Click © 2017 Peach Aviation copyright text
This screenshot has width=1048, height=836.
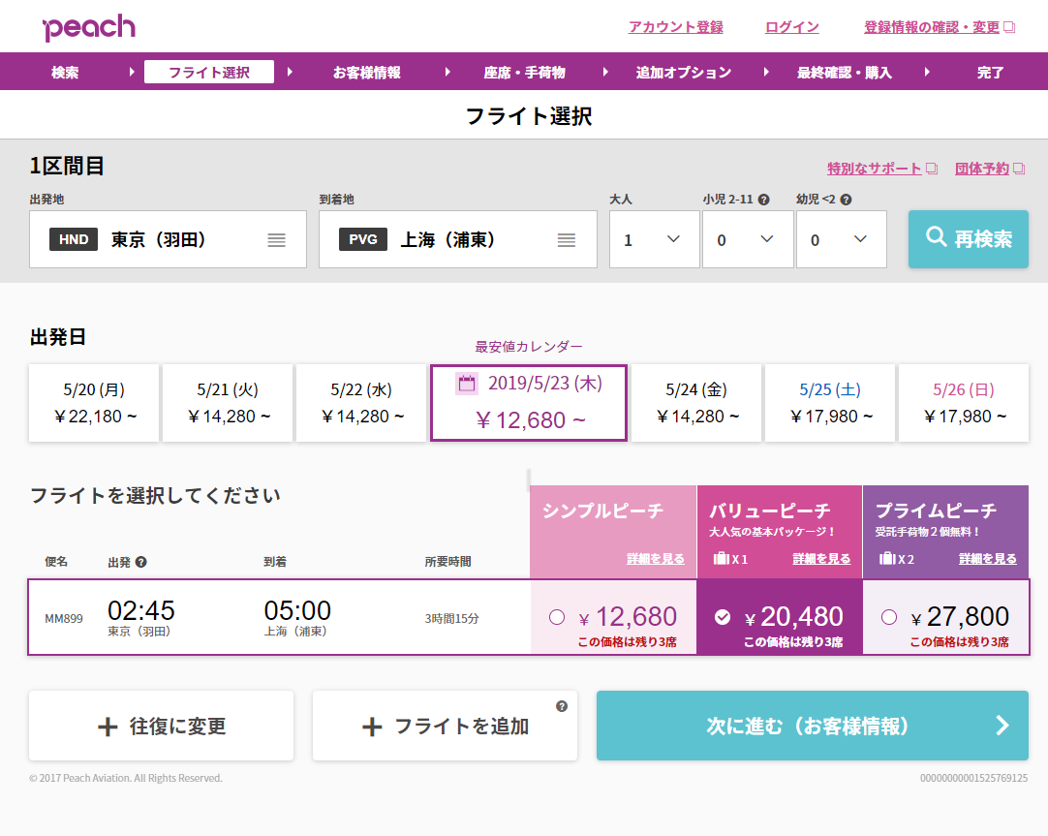(x=126, y=778)
